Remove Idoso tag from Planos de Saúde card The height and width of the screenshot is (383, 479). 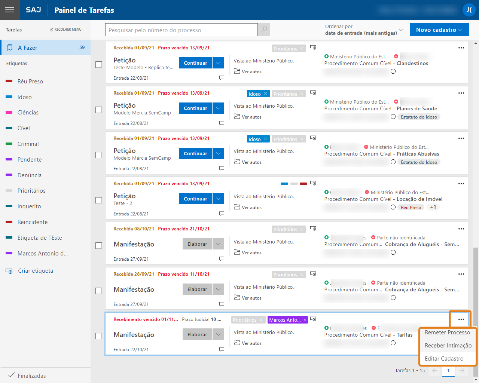coord(265,94)
